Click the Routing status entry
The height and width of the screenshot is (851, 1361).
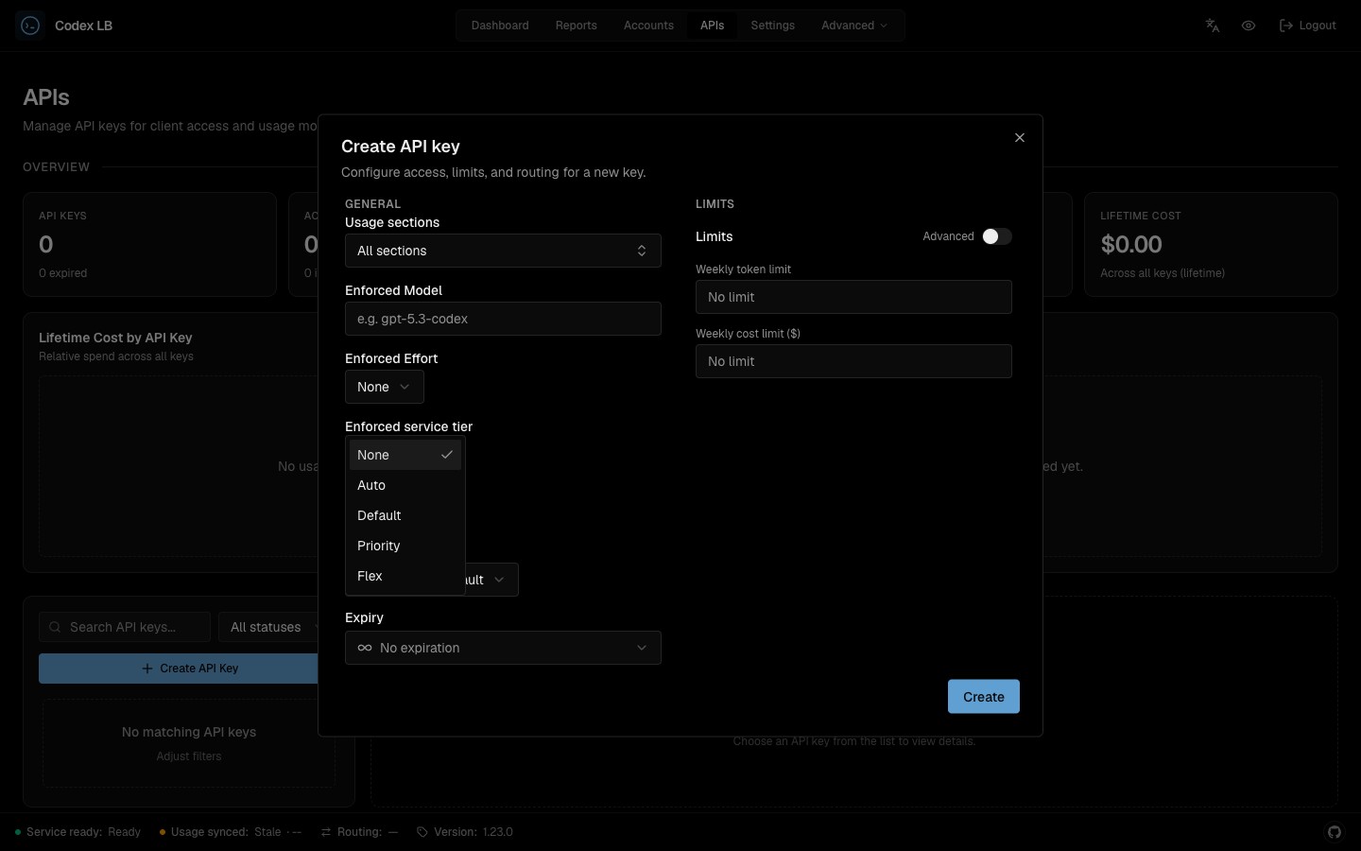tap(360, 832)
